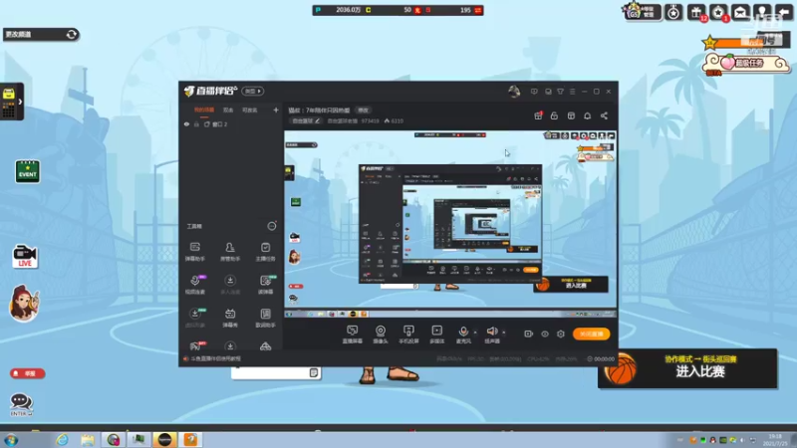Image resolution: width=797 pixels, height=448 pixels.
Task: Open the star medal icon in game top bar
Action: tap(673, 12)
